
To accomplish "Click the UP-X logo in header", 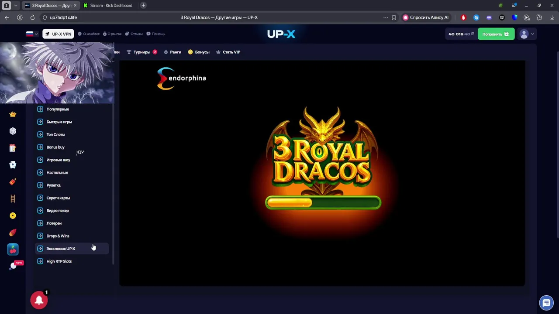I will coord(281,34).
